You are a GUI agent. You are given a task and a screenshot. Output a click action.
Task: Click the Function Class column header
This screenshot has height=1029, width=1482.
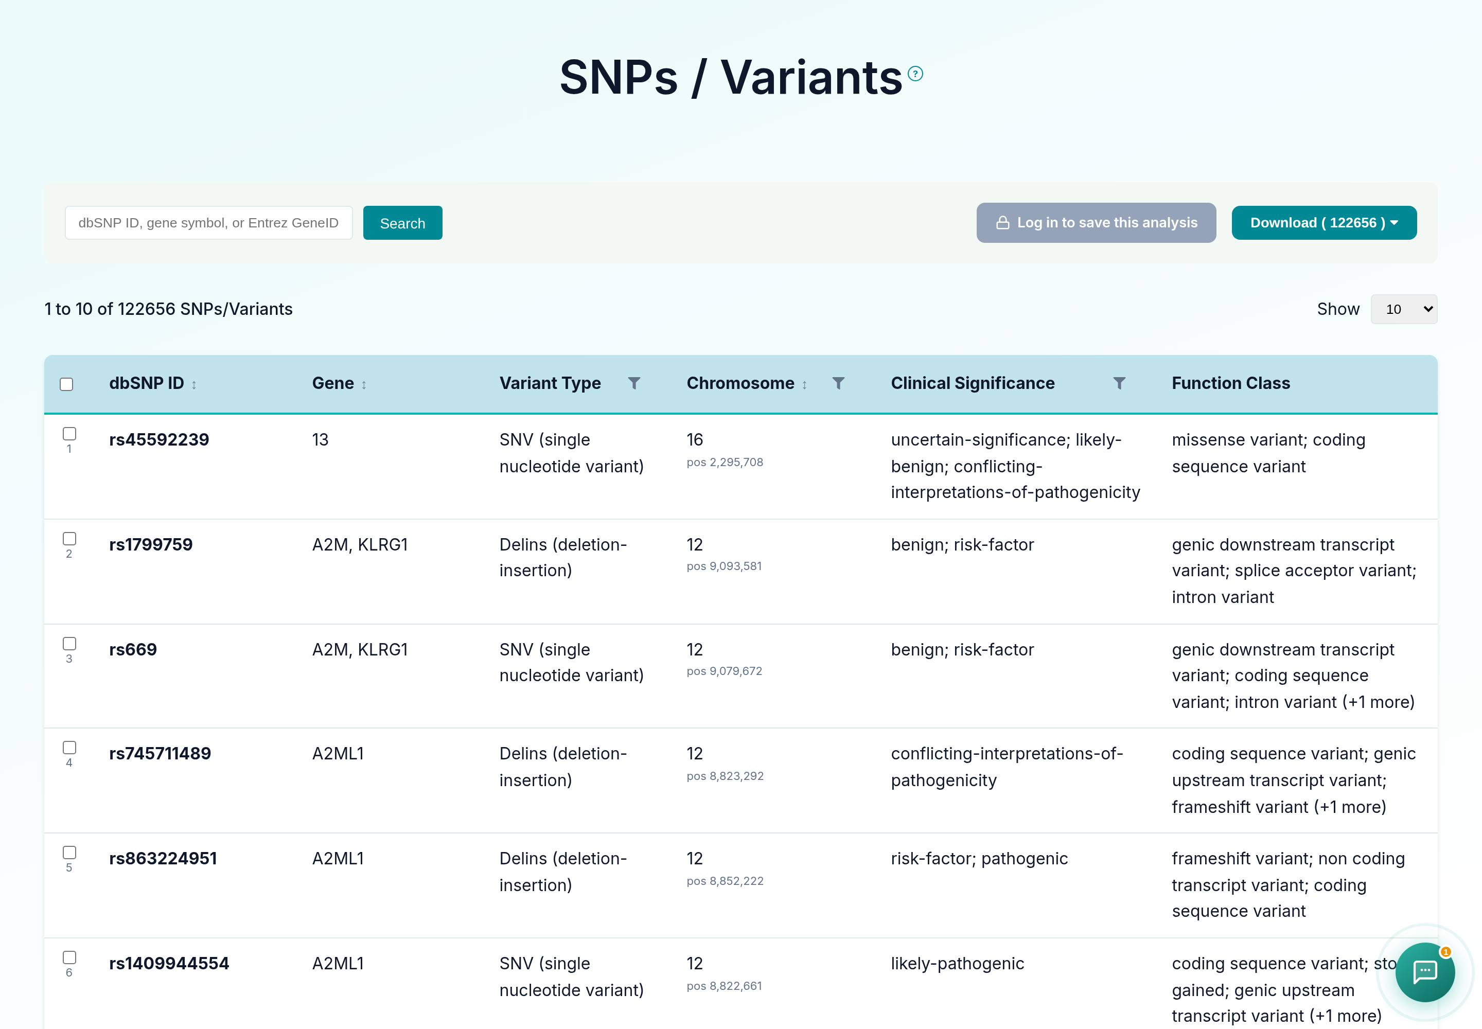[x=1230, y=384]
